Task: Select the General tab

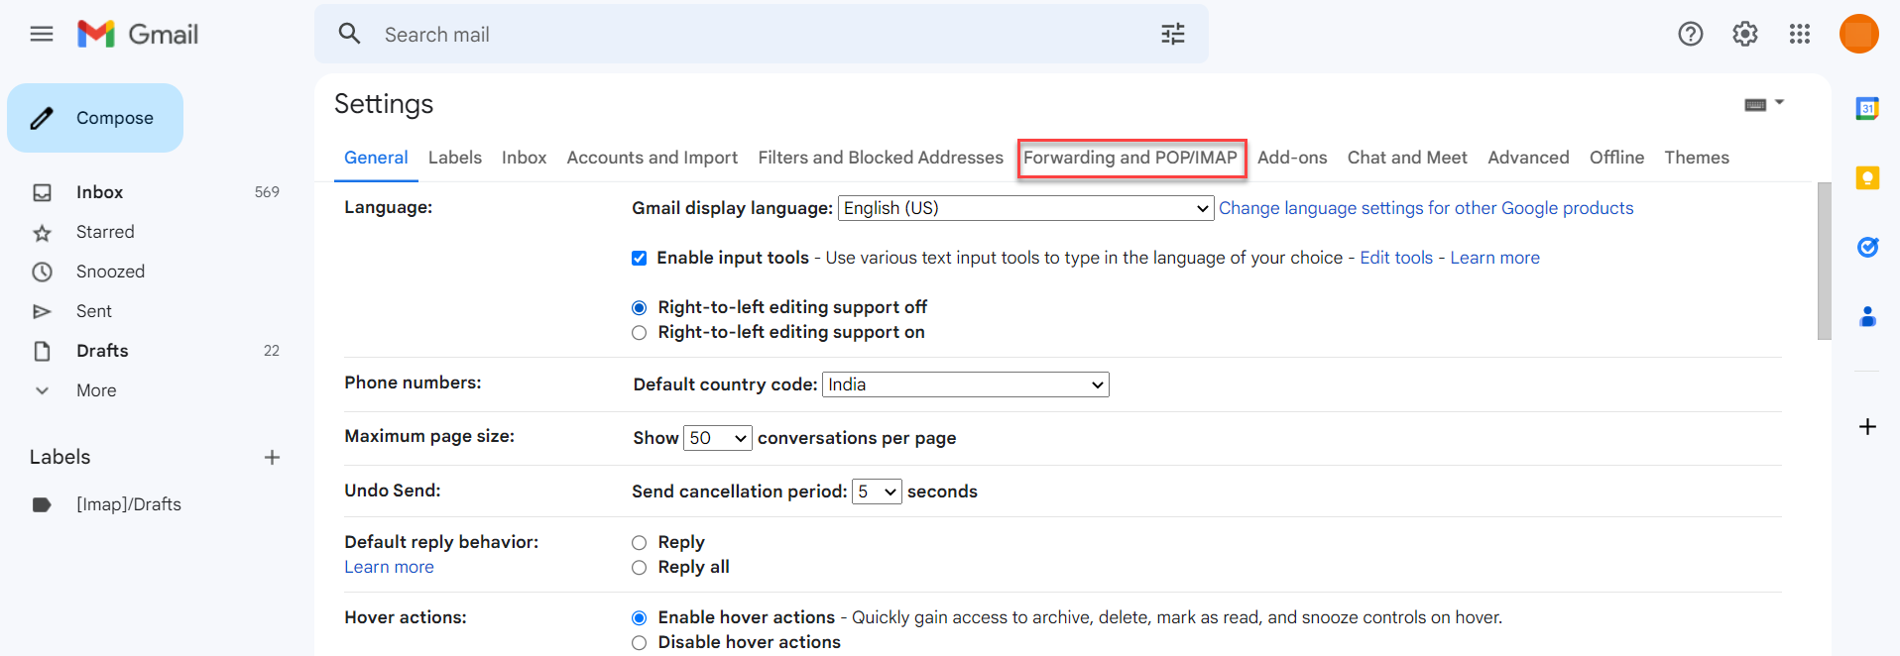Action: (376, 158)
